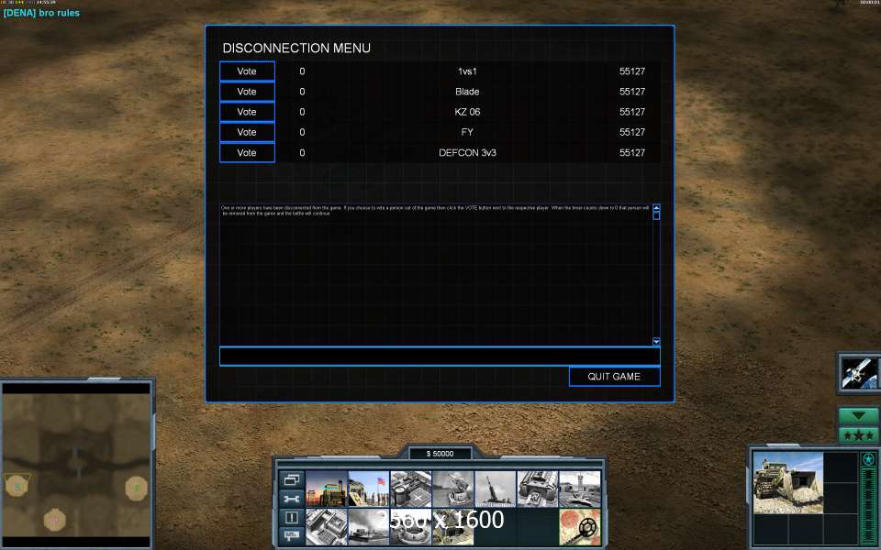Click the $ 50000 money display
The width and height of the screenshot is (881, 550).
440,454
